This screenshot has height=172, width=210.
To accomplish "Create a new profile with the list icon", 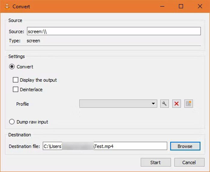I will [x=188, y=104].
